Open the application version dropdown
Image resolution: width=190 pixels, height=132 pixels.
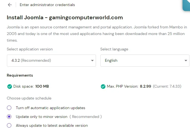tap(51, 61)
